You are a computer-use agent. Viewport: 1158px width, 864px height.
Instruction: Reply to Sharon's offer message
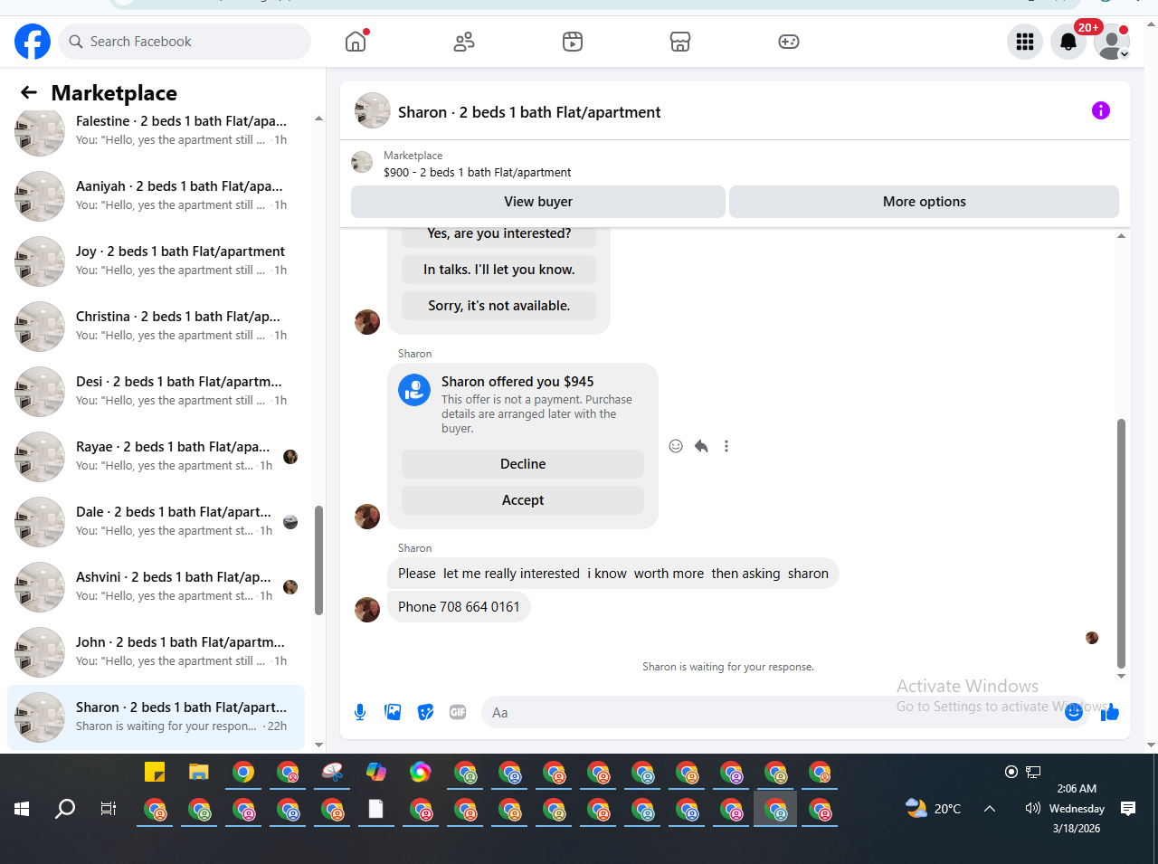701,446
